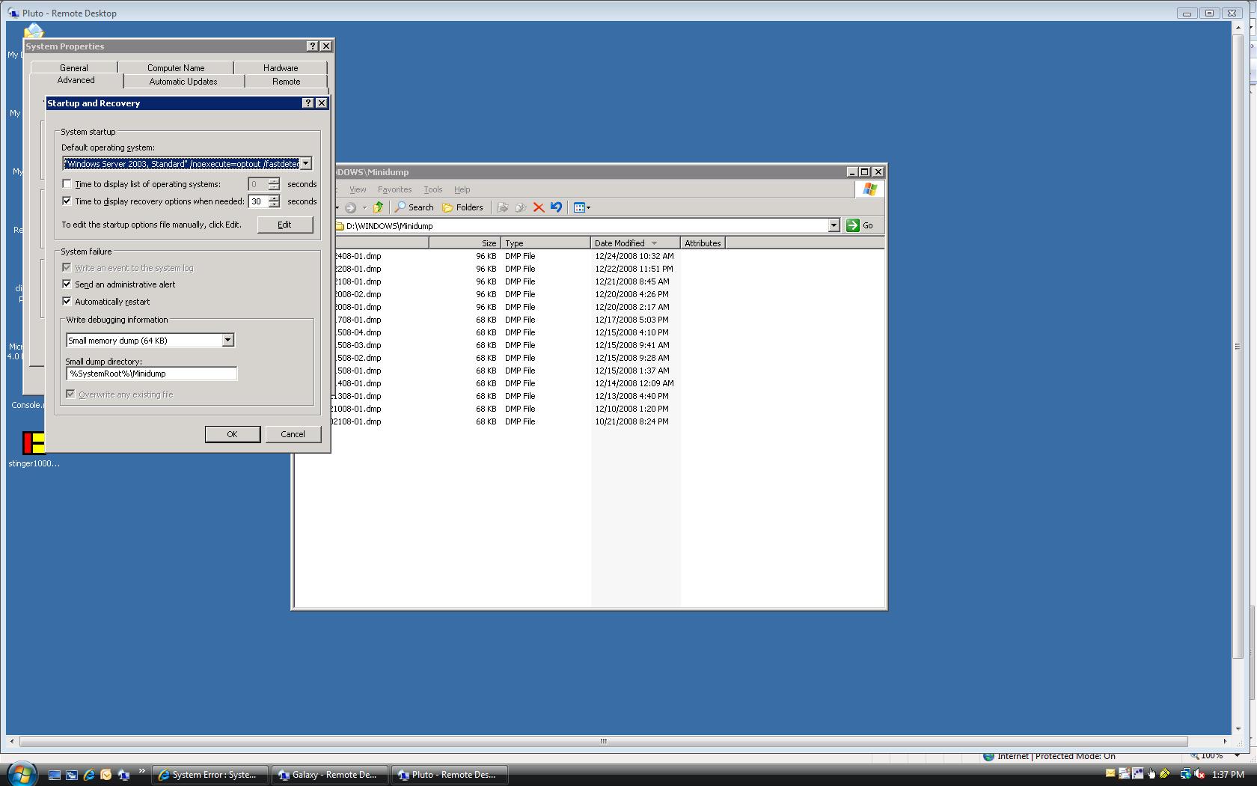Click the hand pointer tray icon
This screenshot has width=1257, height=786.
tap(1152, 774)
